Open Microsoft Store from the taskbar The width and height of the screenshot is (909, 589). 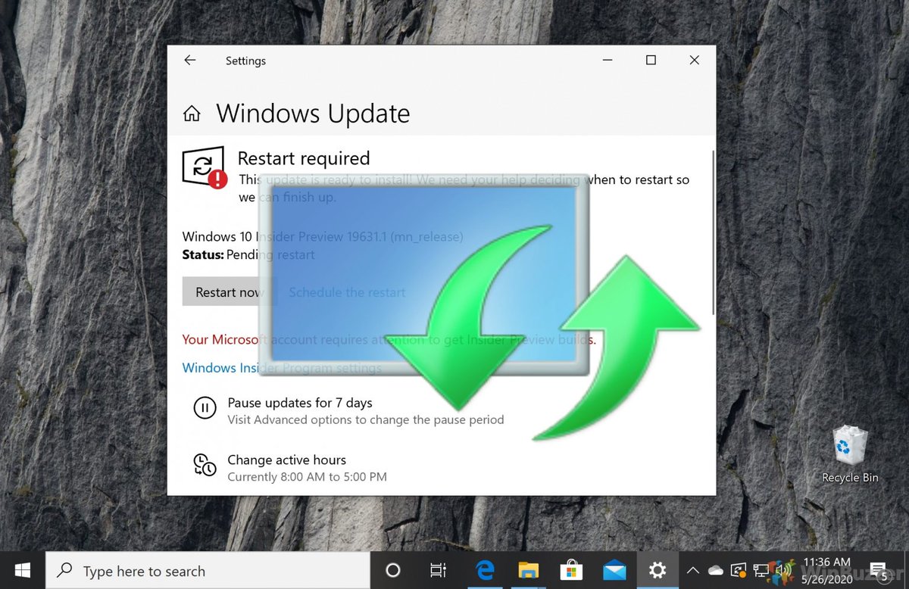(x=571, y=571)
